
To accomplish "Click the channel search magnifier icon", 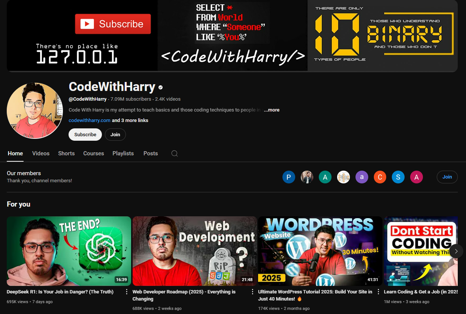I will pyautogui.click(x=175, y=153).
